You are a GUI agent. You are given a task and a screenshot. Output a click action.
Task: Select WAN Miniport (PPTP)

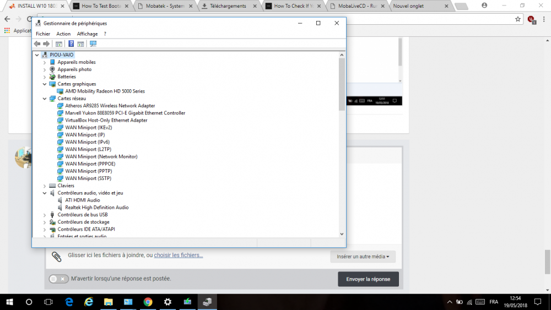(x=89, y=171)
